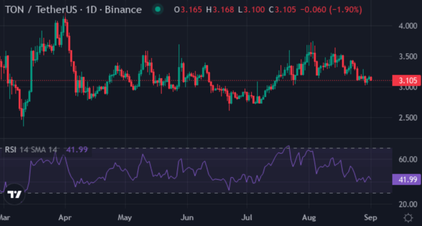The height and width of the screenshot is (226, 422).
Task: Click the RSI legend value 41.99
Action: click(77, 150)
